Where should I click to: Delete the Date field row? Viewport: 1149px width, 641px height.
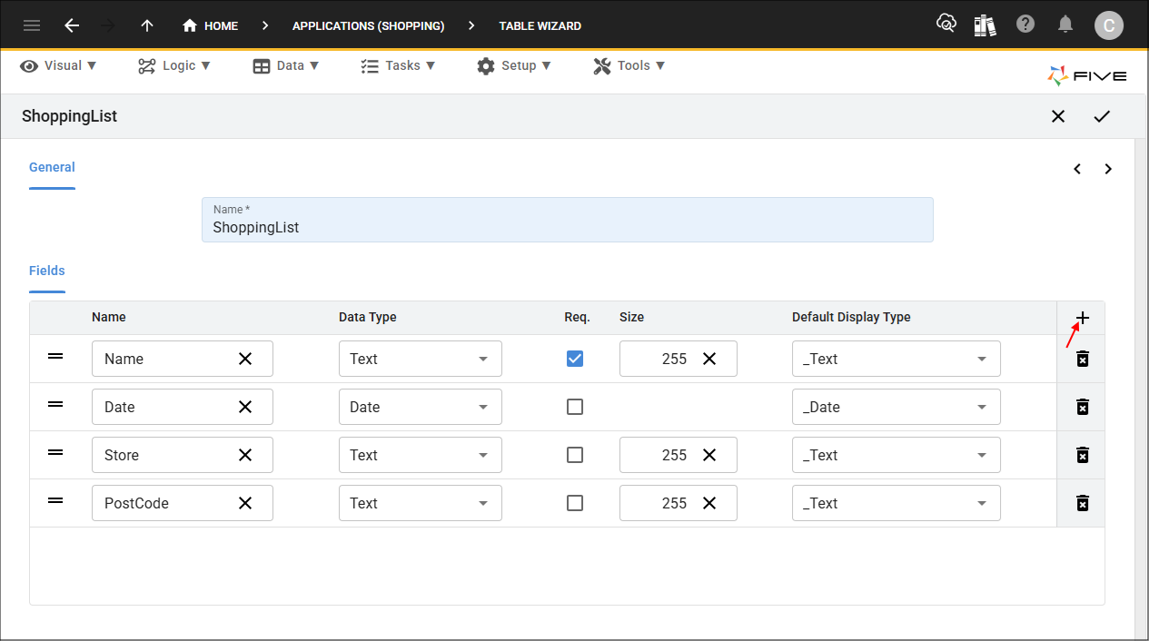coord(1082,407)
